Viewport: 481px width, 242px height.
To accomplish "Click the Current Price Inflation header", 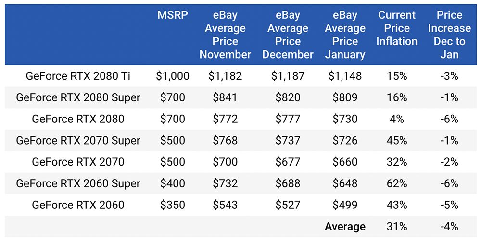I will 397,28.
